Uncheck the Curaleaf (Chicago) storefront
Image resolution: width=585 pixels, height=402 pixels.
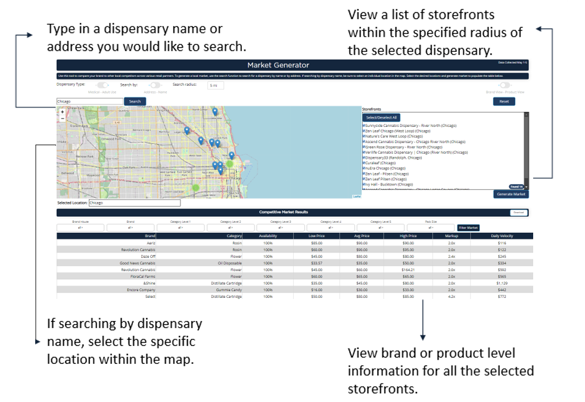pyautogui.click(x=363, y=163)
